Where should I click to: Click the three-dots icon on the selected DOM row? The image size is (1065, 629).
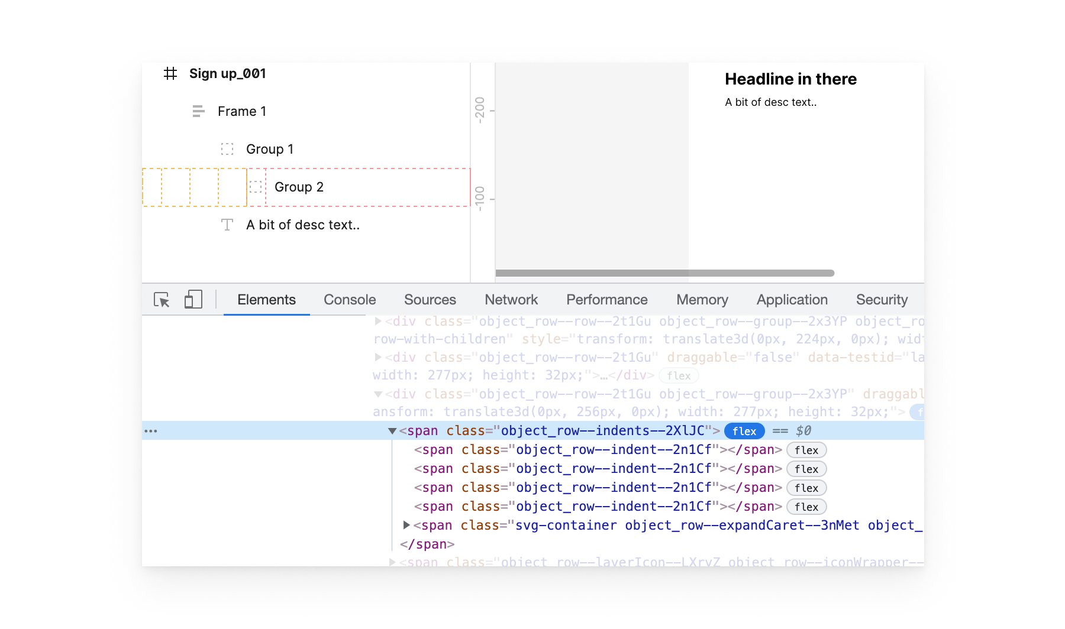click(x=151, y=431)
